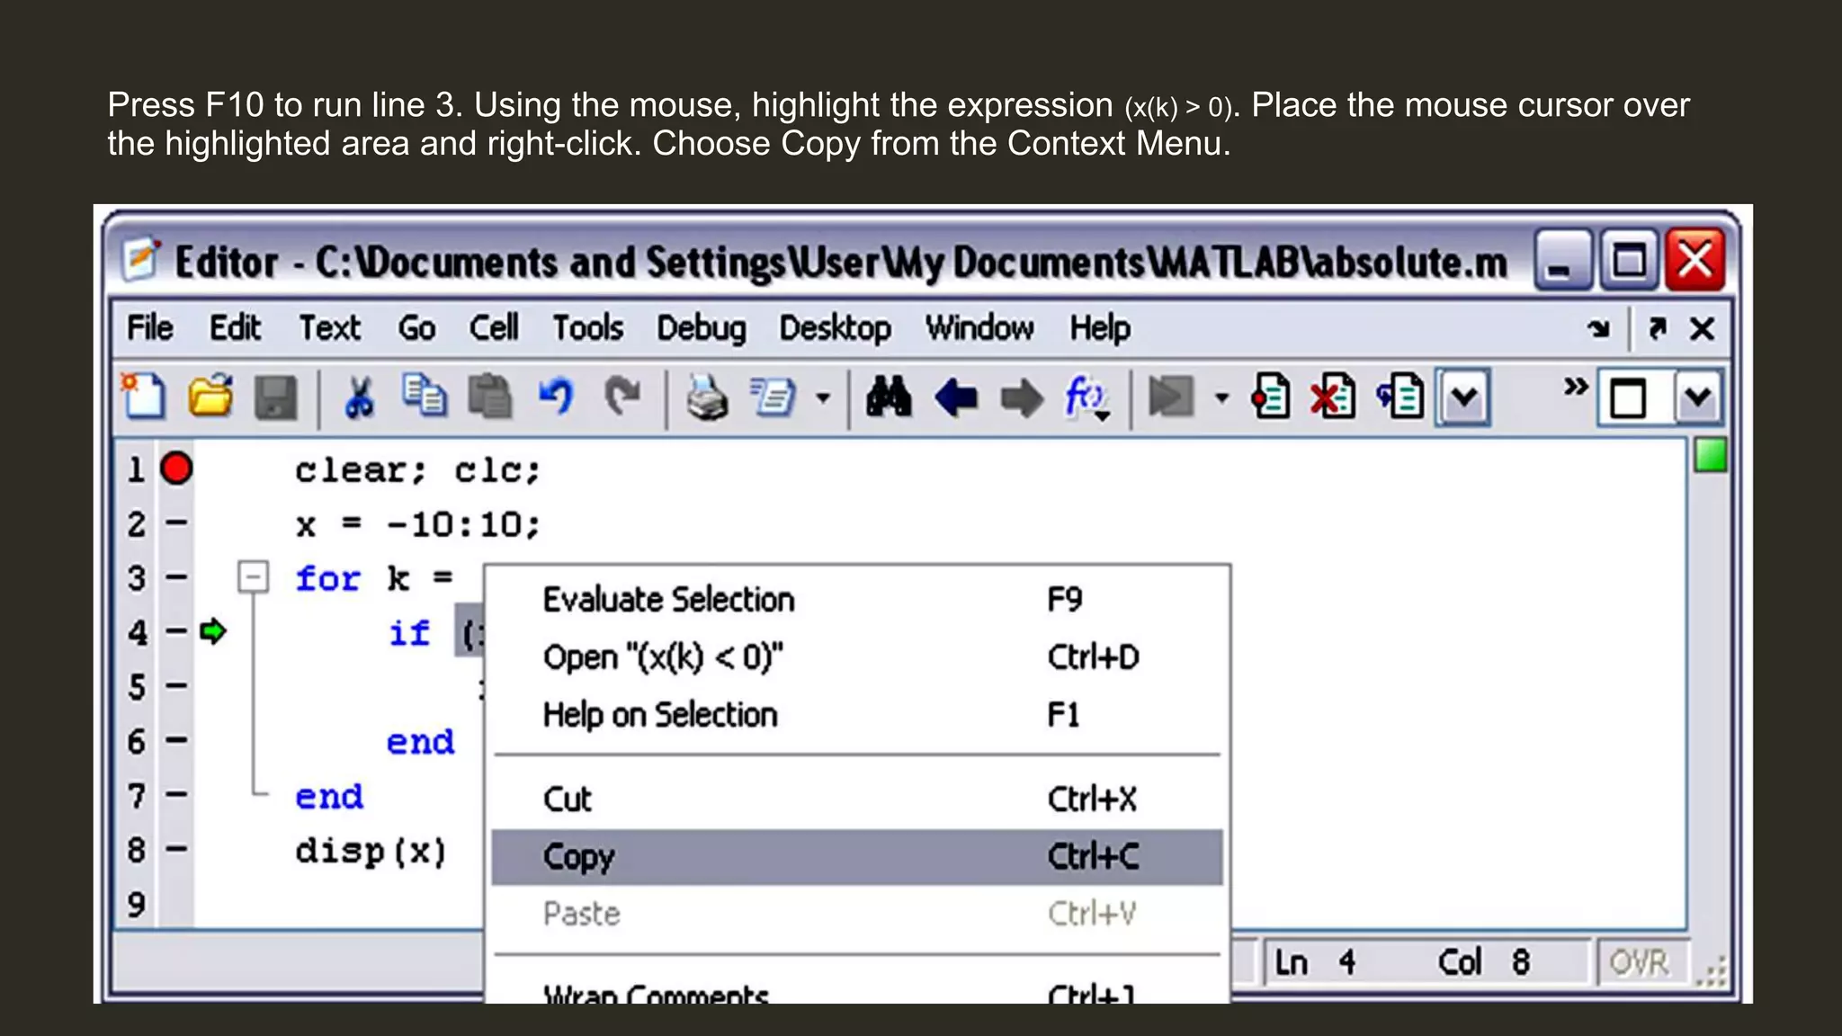Click the New file icon in toolbar
This screenshot has width=1842, height=1036.
[144, 397]
